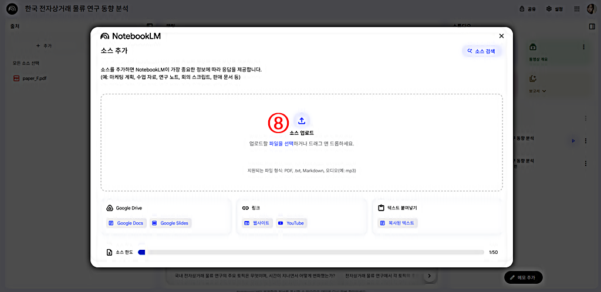
Task: Click the 텍스트 붙여넣기 clipboard icon
Action: 381,208
